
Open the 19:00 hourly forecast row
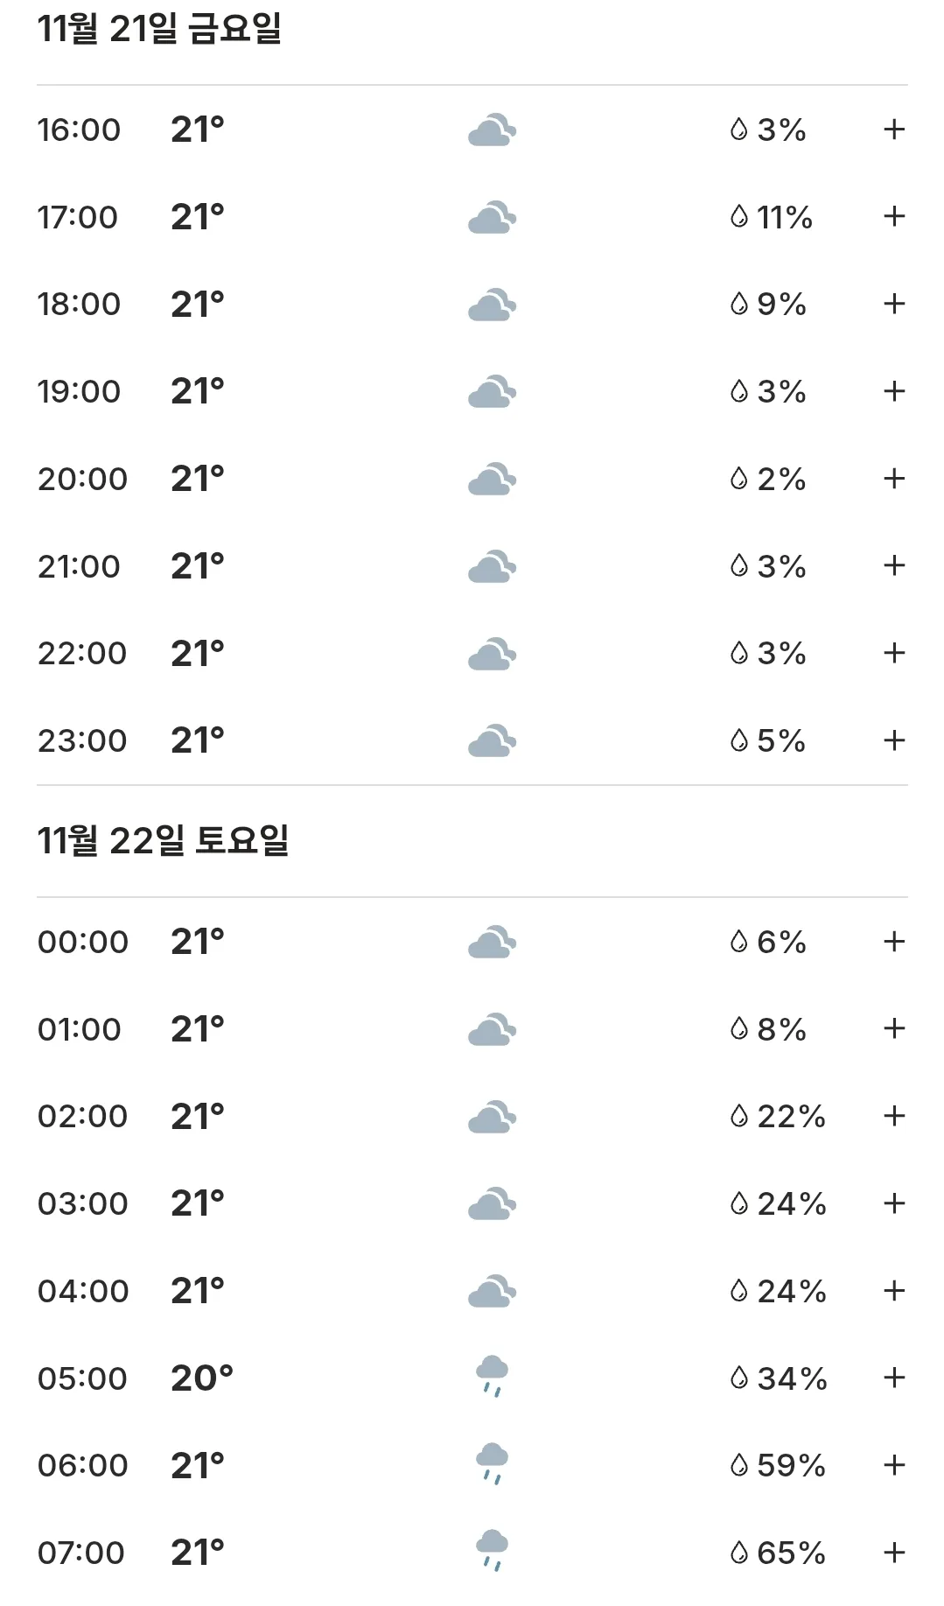tap(472, 391)
